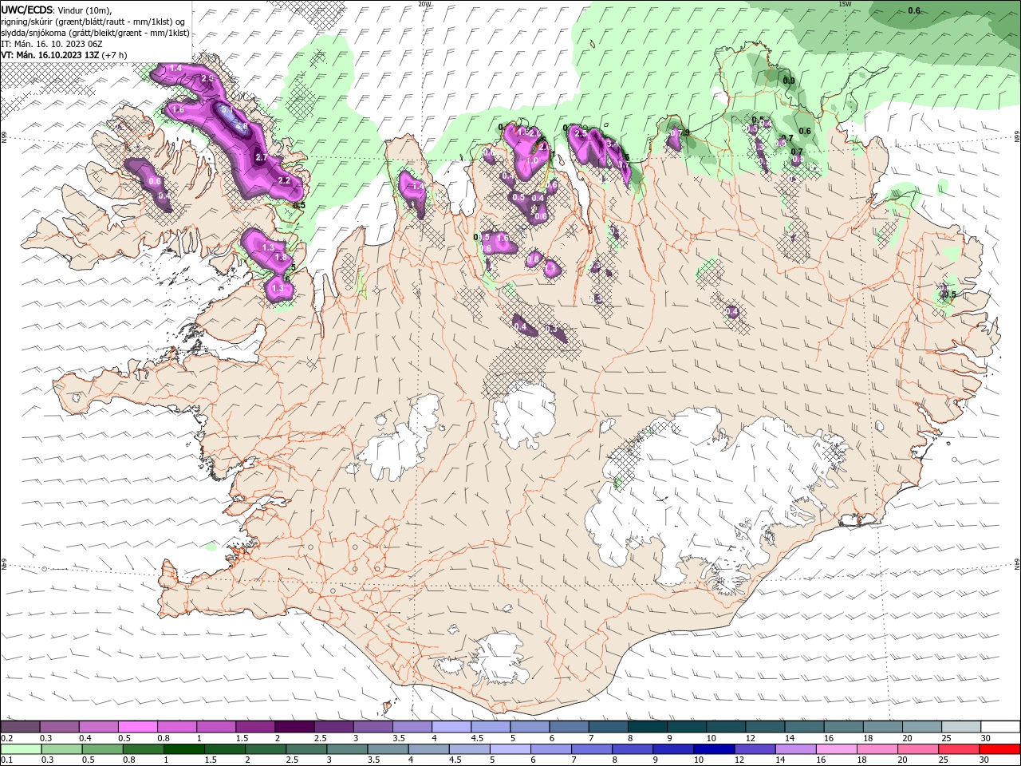Pick the 0.8–1 magenta swatch in upper row
Image resolution: width=1021 pixels, height=766 pixels.
click(176, 727)
